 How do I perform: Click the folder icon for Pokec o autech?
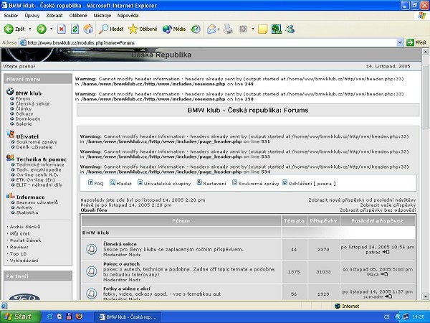(x=91, y=271)
